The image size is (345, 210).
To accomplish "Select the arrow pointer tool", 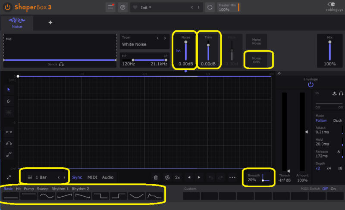I will 9,90.
